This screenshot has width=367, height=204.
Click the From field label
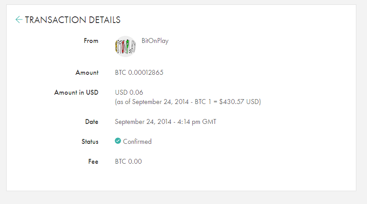coord(91,41)
